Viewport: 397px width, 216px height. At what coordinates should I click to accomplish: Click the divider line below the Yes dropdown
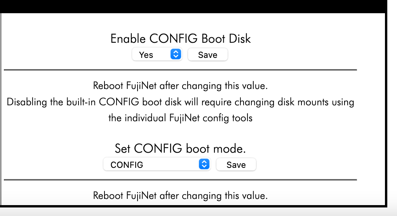(x=180, y=70)
